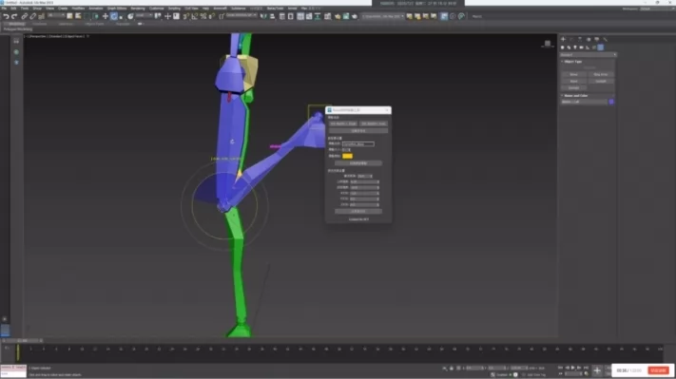Activate the Select and Scale tool

tap(122, 16)
